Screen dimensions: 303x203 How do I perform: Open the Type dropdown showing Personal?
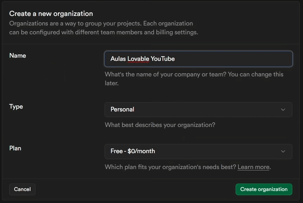click(x=198, y=110)
